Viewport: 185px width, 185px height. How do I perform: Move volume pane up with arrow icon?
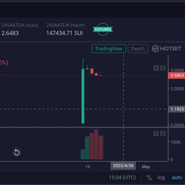point(156,133)
